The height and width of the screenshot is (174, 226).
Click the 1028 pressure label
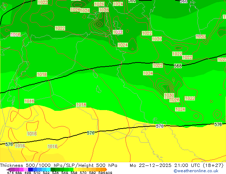[104, 10]
